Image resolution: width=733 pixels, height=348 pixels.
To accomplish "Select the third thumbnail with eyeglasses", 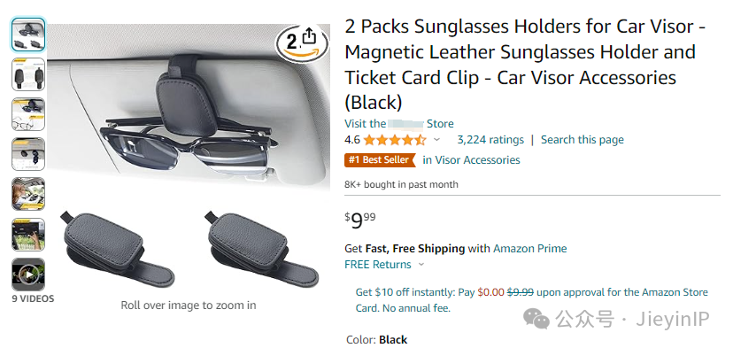I will tap(28, 114).
